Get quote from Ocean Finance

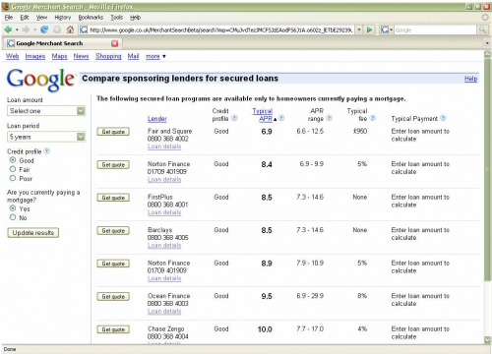[113, 297]
